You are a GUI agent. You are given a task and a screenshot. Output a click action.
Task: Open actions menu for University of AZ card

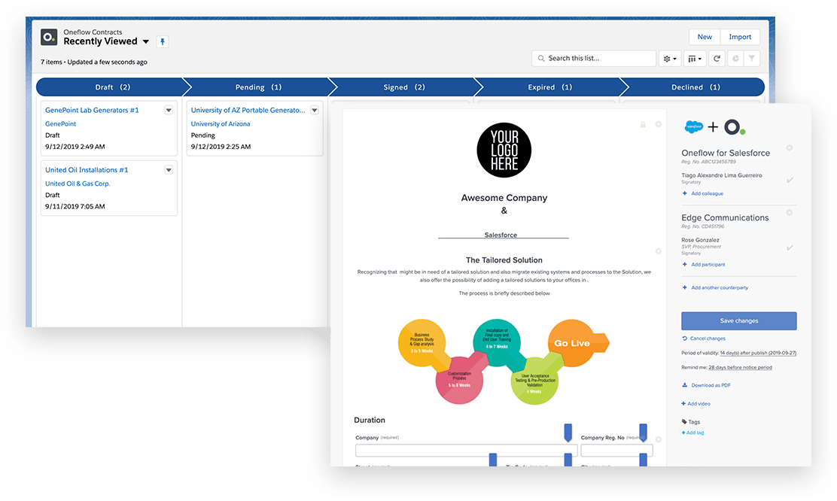point(315,111)
